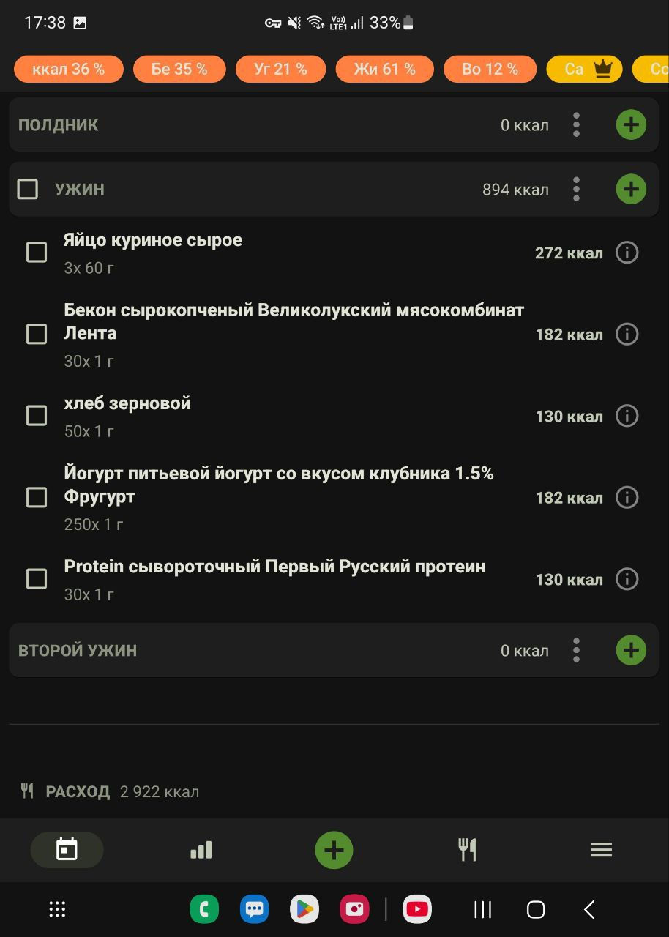Tap the Жи 61 % pill
669x937 pixels.
[384, 70]
